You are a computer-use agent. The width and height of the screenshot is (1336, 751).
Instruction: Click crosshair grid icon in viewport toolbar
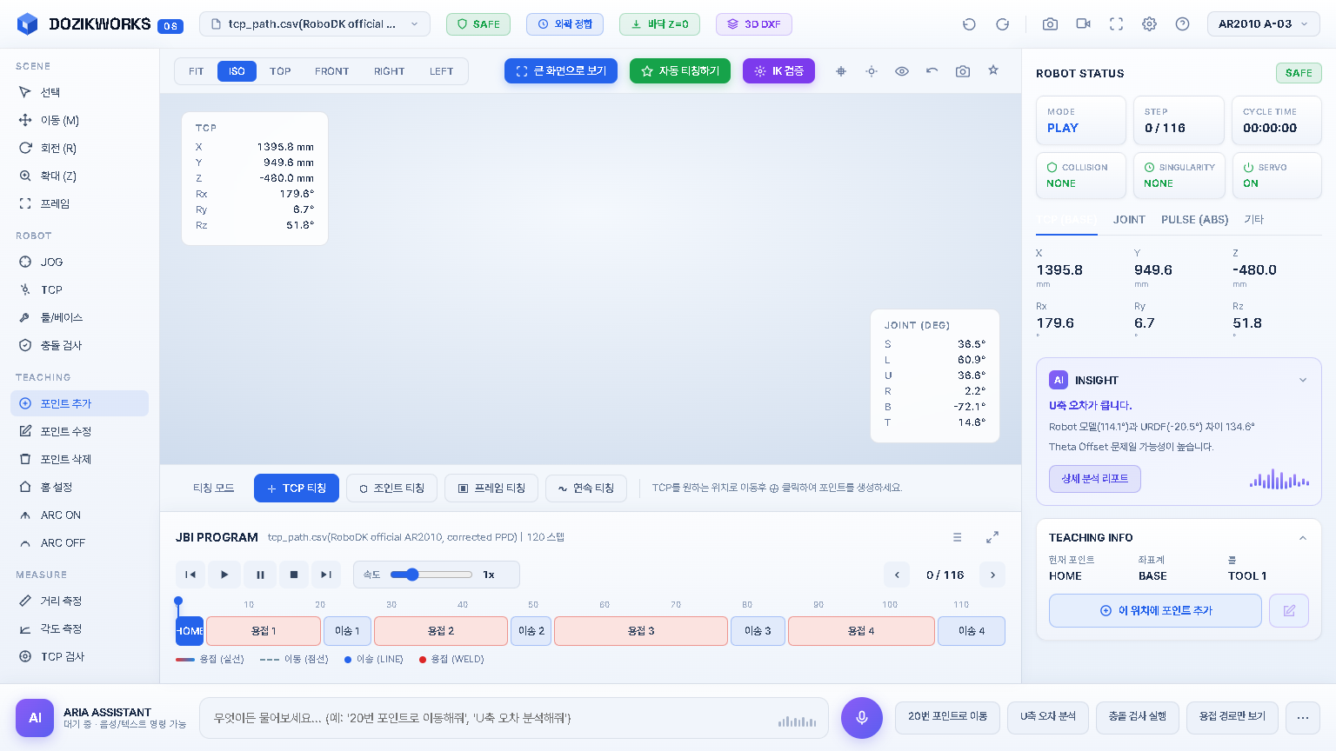[x=841, y=71]
